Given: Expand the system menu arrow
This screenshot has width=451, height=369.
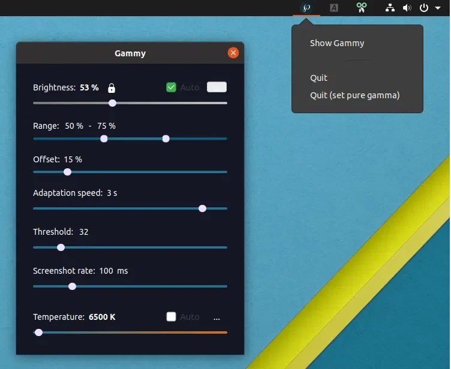Looking at the screenshot, I should [438, 8].
